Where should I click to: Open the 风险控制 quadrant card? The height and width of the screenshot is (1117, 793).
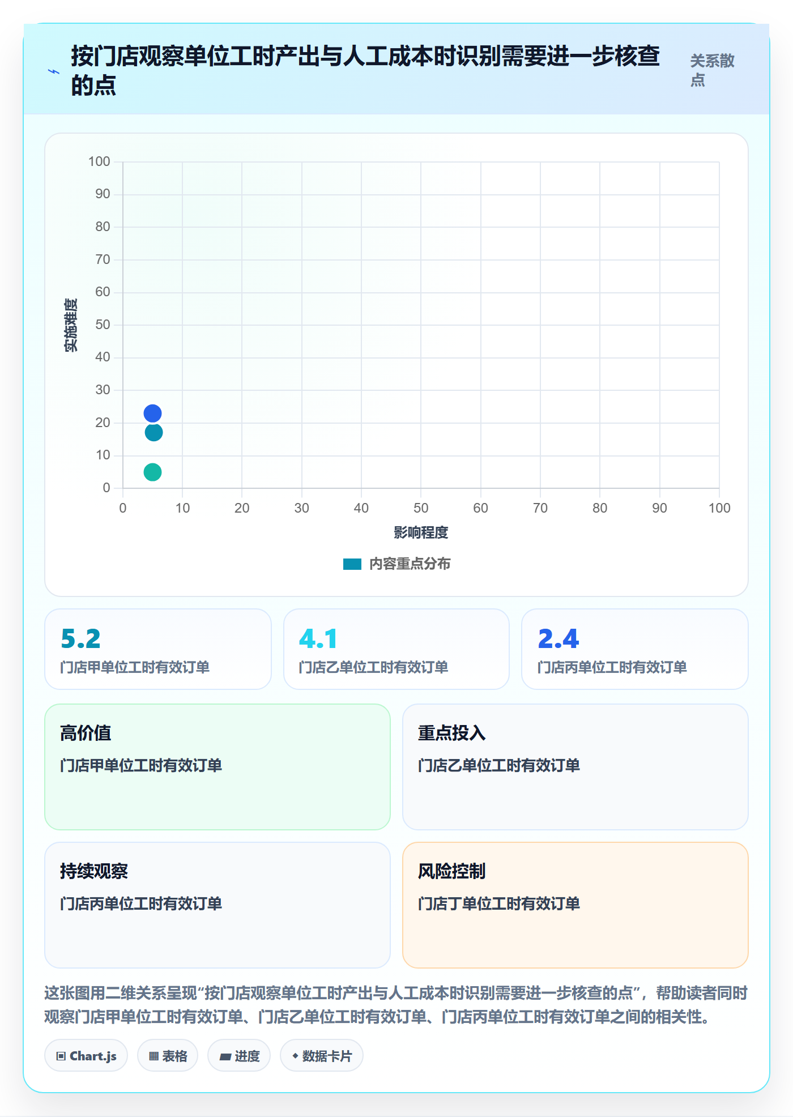(x=575, y=905)
